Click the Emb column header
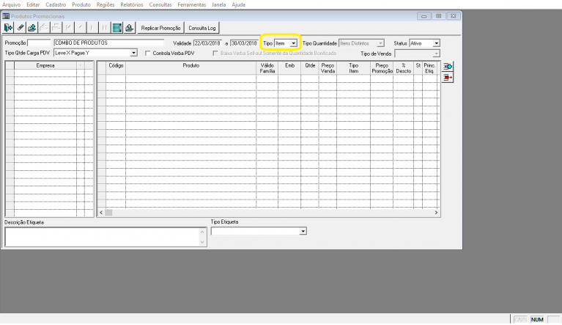This screenshot has width=562, height=325. coord(289,68)
